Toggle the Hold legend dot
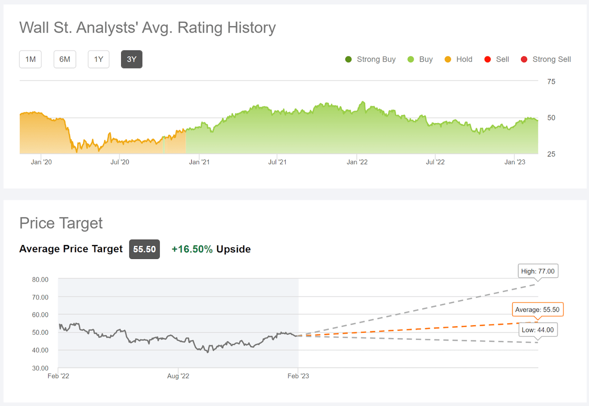This screenshot has width=589, height=406. [448, 59]
